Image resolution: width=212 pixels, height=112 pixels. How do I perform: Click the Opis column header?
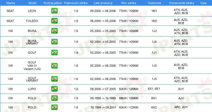(x=203, y=3)
